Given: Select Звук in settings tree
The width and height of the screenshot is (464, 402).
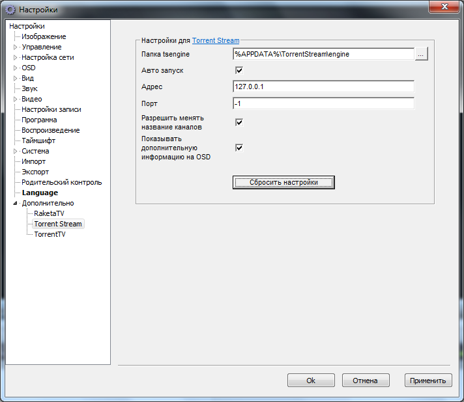Looking at the screenshot, I should pos(29,88).
